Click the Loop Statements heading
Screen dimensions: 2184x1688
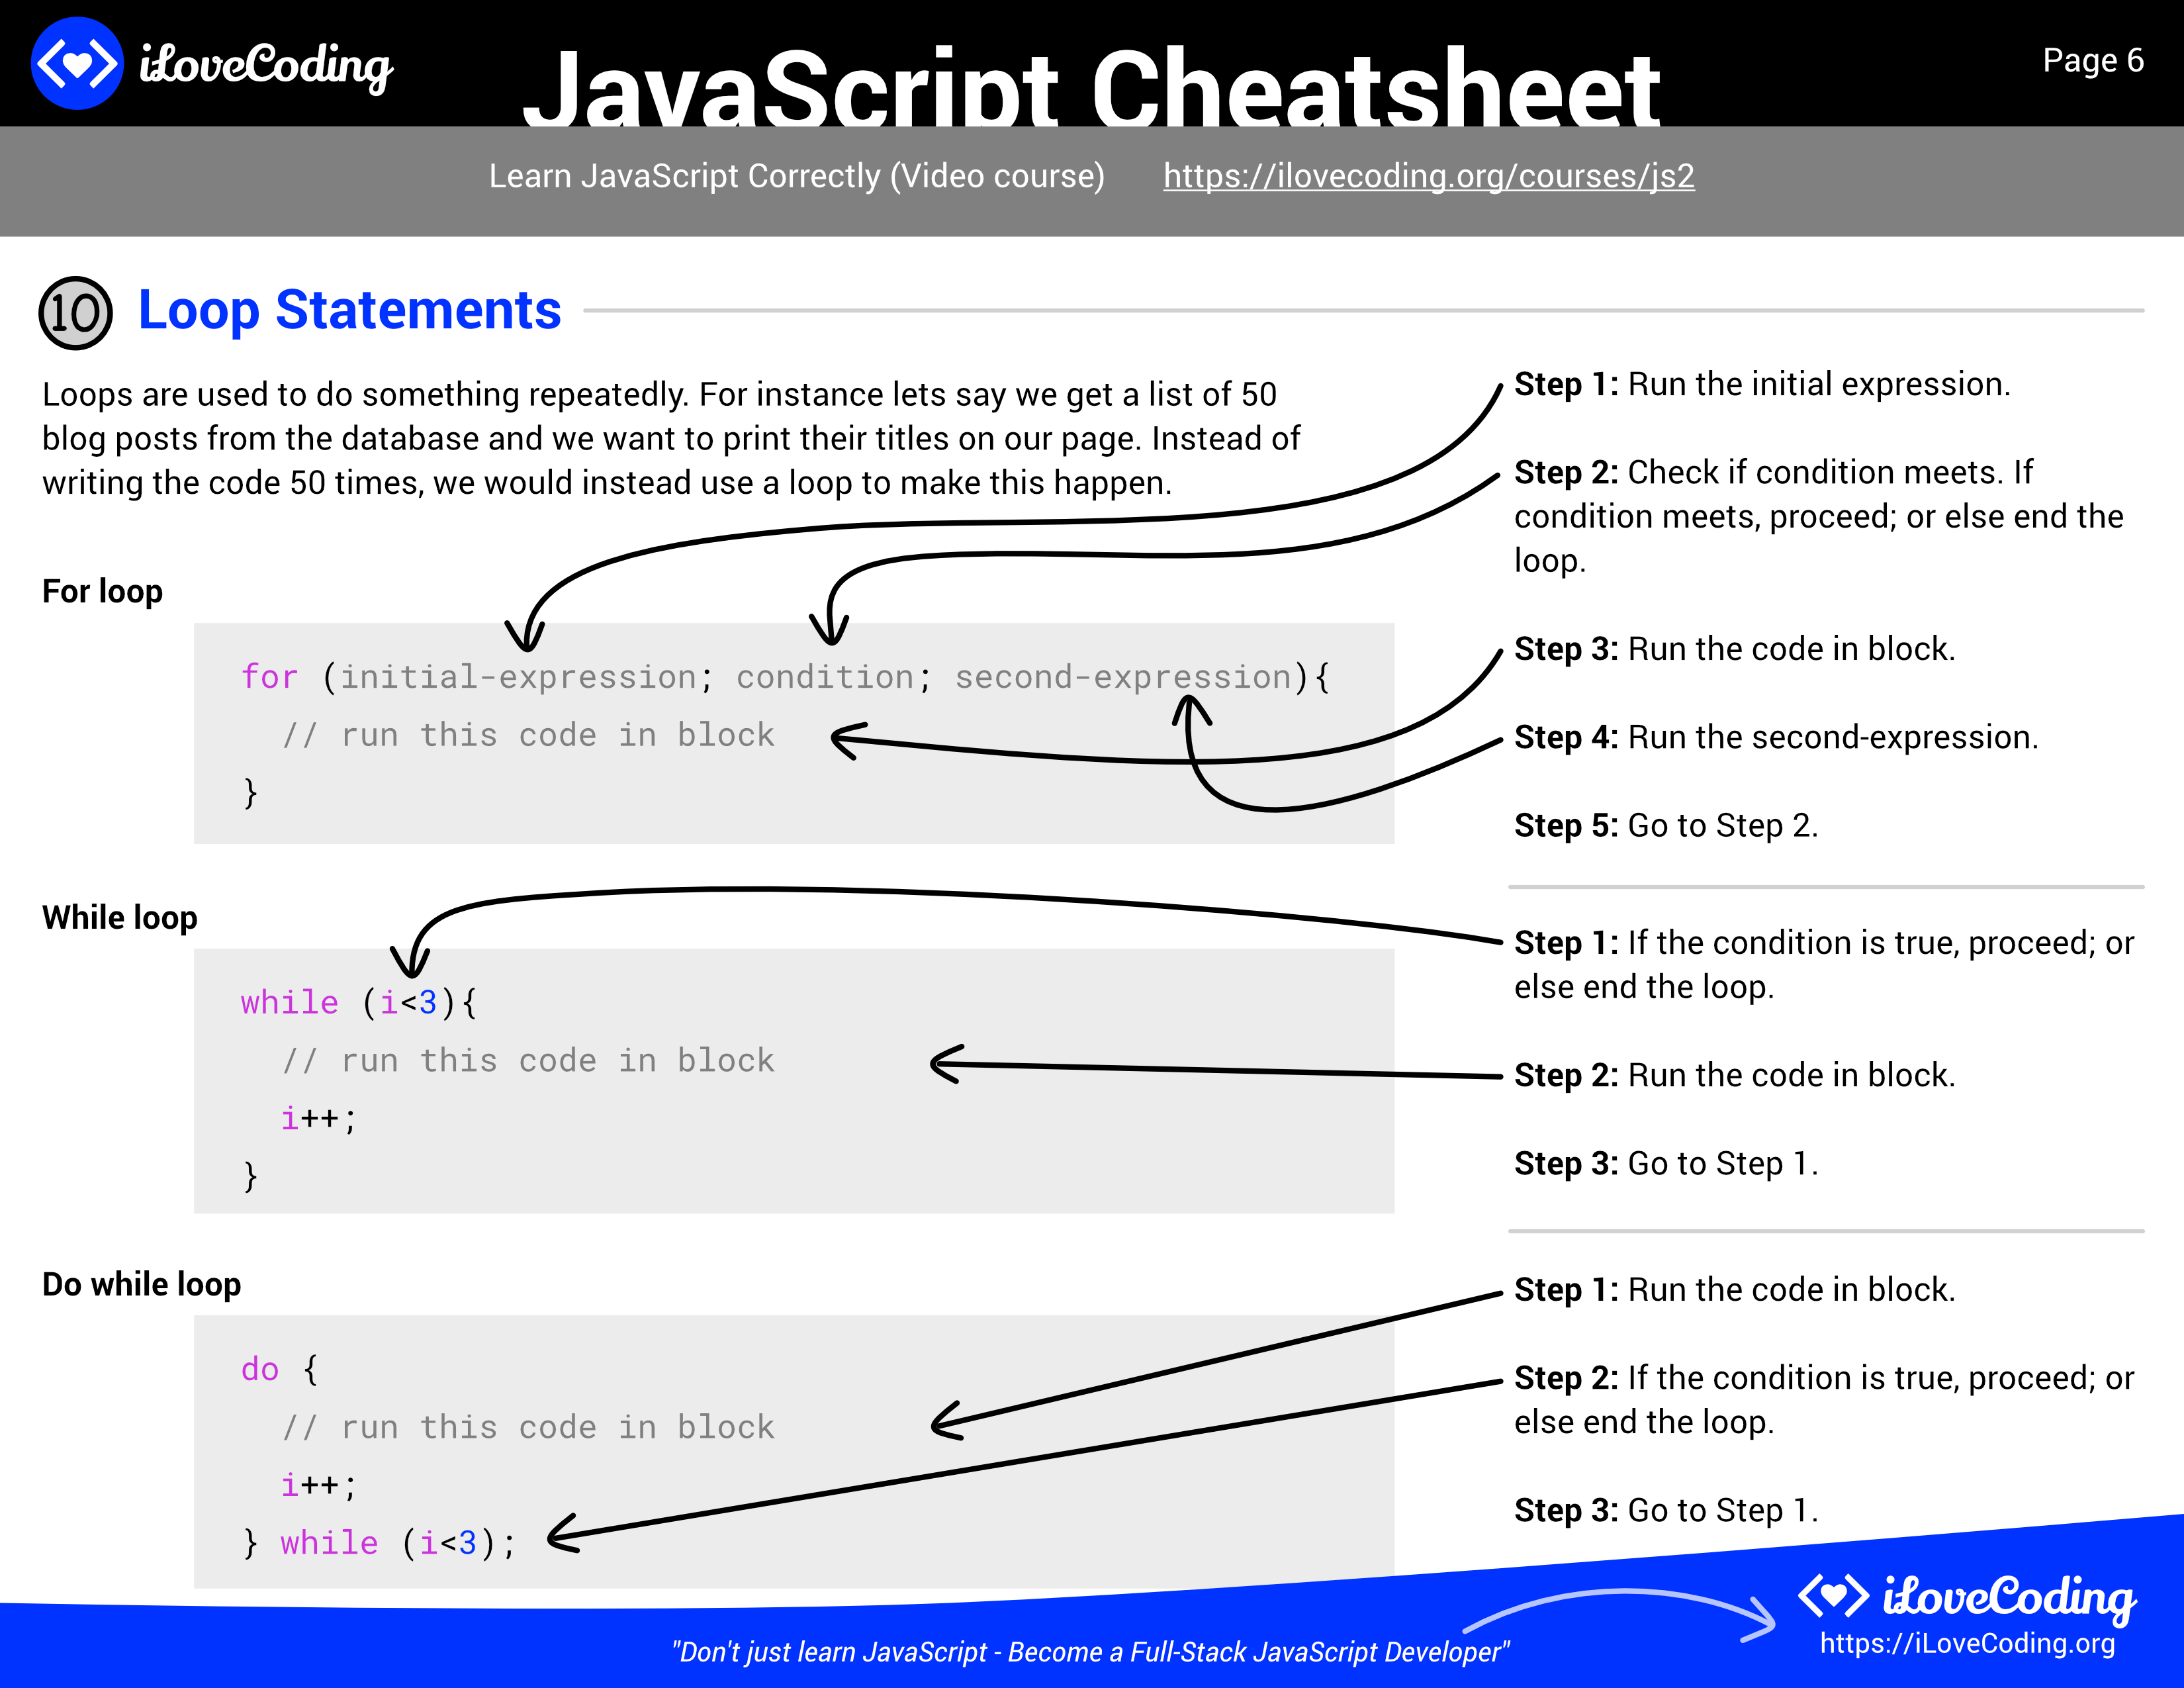(x=349, y=310)
